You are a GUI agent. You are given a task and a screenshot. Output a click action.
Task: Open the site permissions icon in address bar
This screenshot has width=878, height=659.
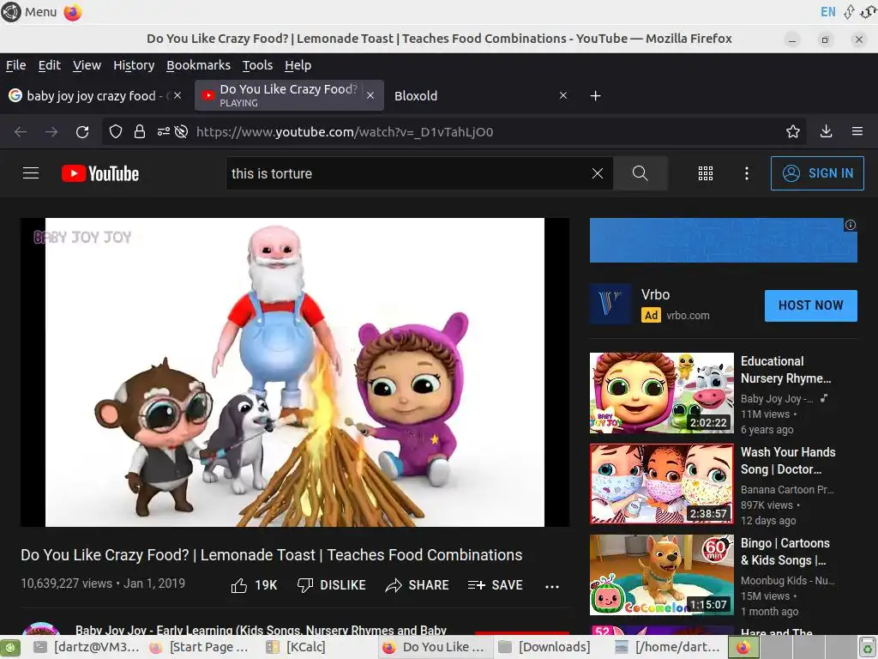point(163,131)
